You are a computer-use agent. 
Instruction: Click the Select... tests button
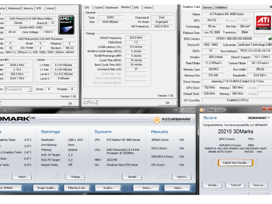22,177
